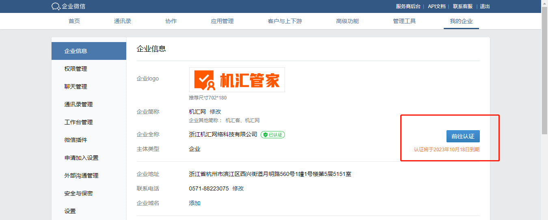
Task: Open the 服务商后台 link
Action: pos(408,6)
